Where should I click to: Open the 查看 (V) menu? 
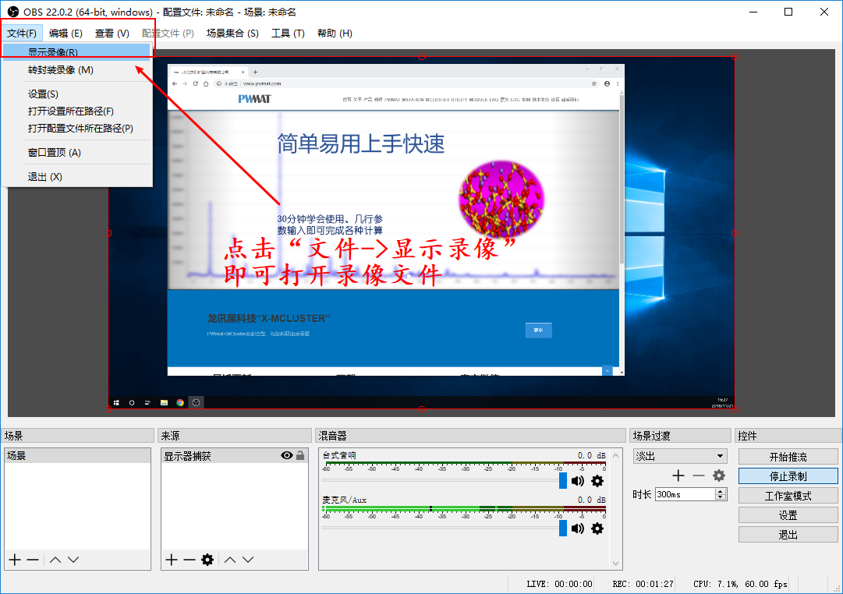click(x=112, y=34)
